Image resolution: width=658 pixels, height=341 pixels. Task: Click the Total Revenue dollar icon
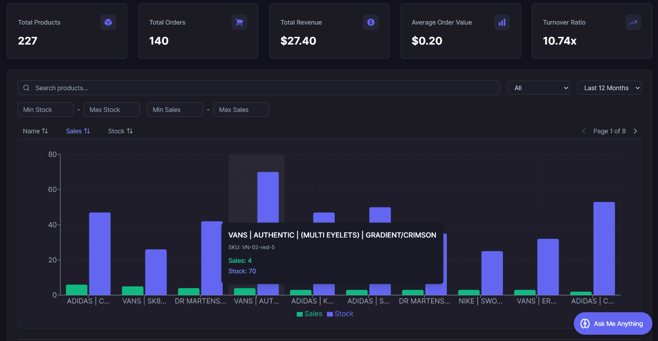click(370, 22)
